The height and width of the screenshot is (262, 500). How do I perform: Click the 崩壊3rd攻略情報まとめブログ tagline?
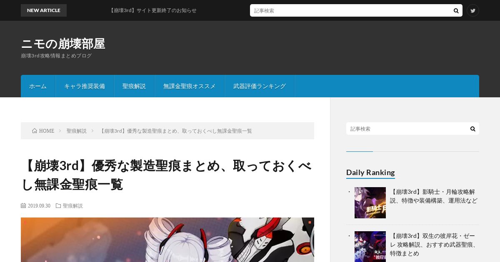[56, 56]
